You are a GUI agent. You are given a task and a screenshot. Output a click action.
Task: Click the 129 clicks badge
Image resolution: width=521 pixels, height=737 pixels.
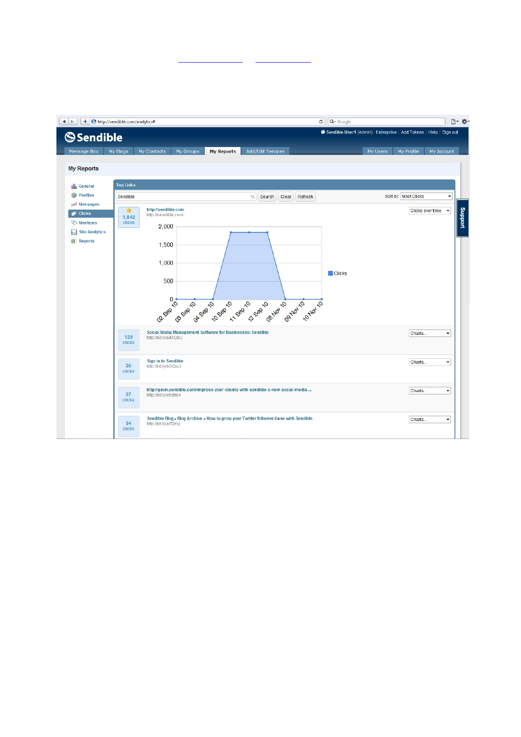(129, 340)
